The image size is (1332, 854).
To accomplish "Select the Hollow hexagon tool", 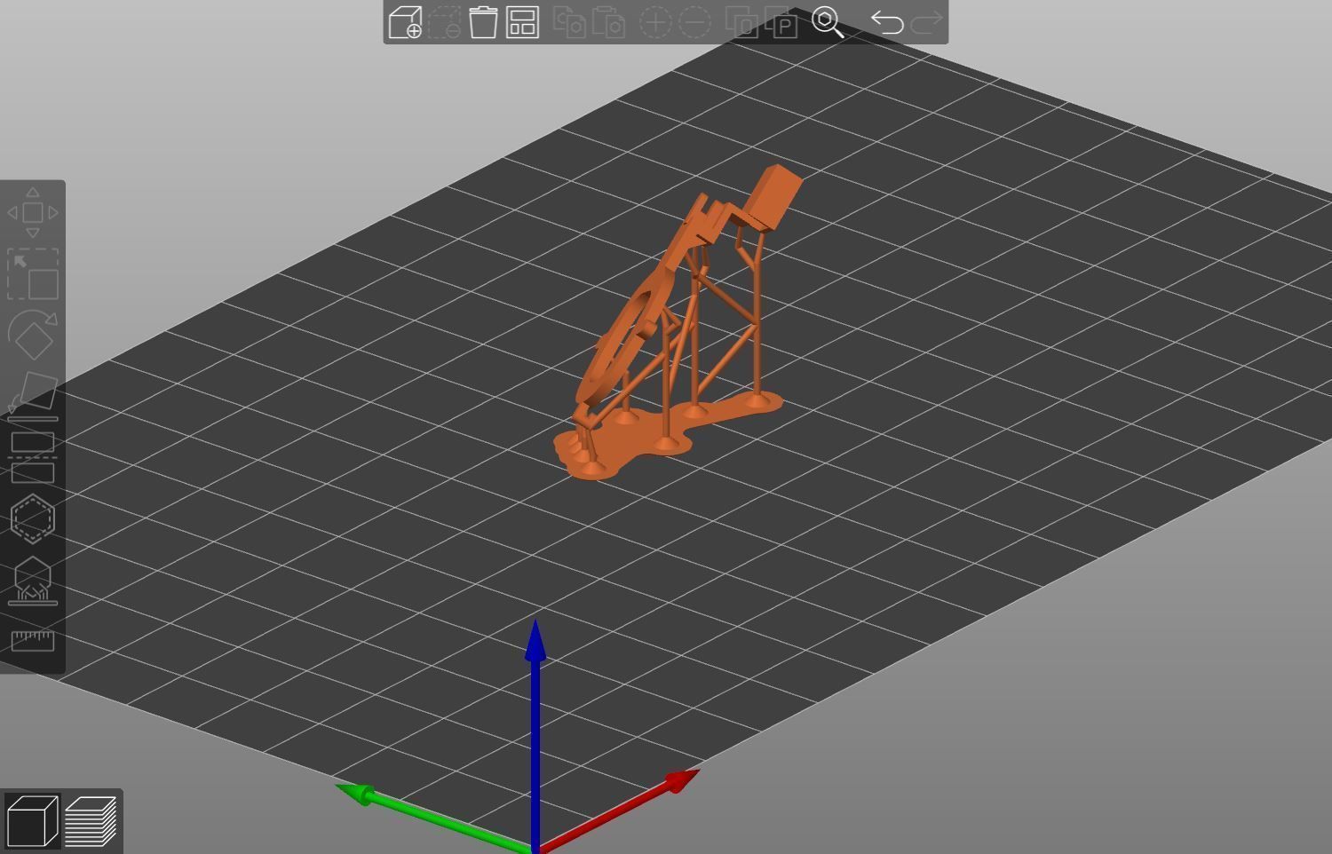I will click(x=33, y=518).
